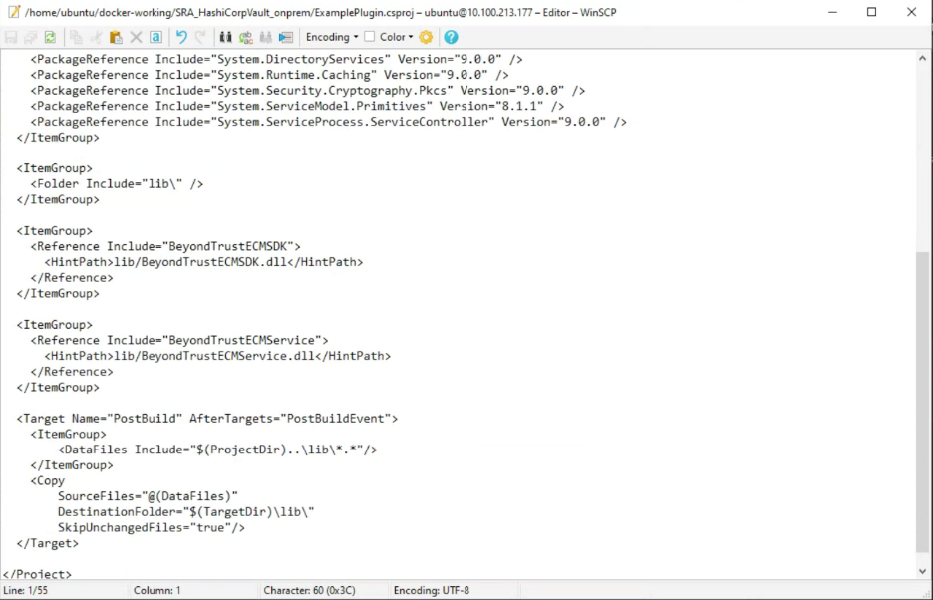Click the Find Next icon

click(266, 37)
